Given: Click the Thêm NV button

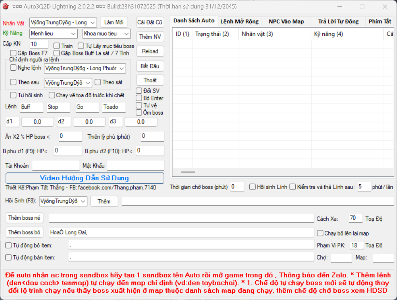Looking at the screenshot, I should click(150, 37).
